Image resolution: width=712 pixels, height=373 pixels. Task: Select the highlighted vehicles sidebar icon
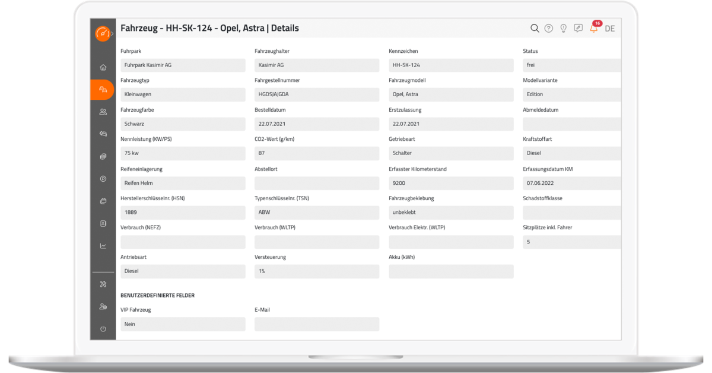pos(103,90)
